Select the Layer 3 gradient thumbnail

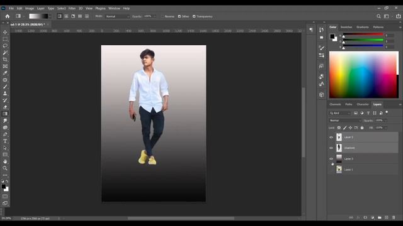tap(339, 159)
